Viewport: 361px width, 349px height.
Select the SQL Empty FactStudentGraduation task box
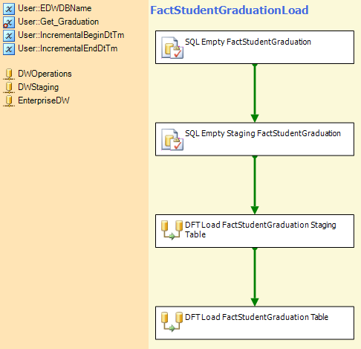point(255,47)
